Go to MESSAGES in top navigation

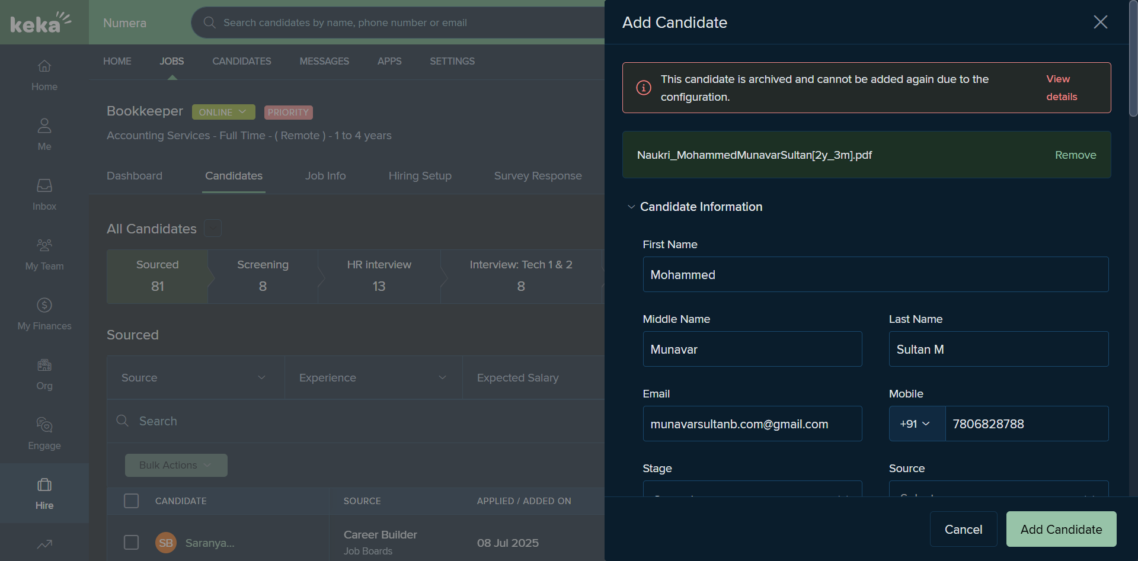pyautogui.click(x=324, y=61)
